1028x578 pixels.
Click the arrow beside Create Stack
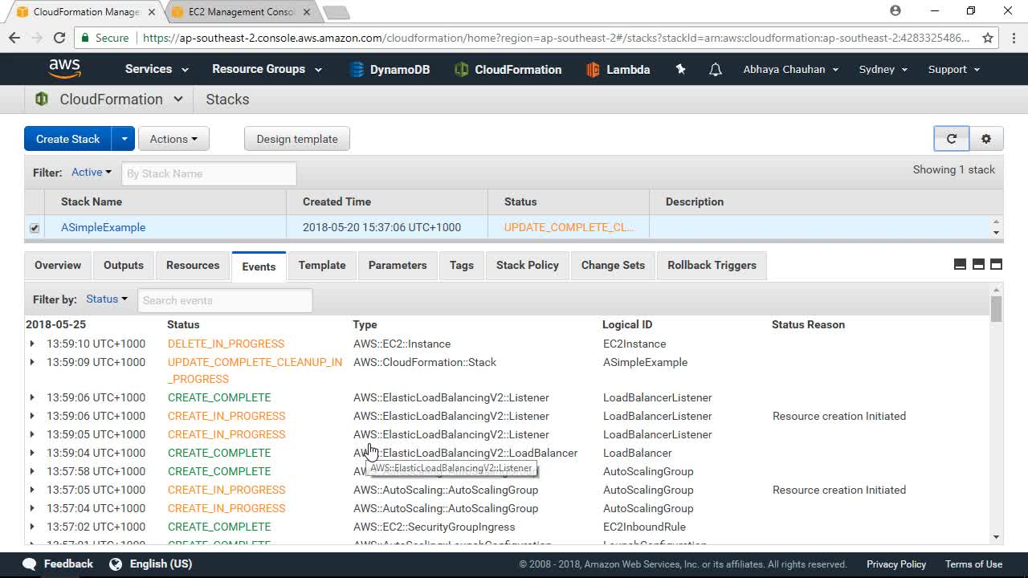coord(124,139)
